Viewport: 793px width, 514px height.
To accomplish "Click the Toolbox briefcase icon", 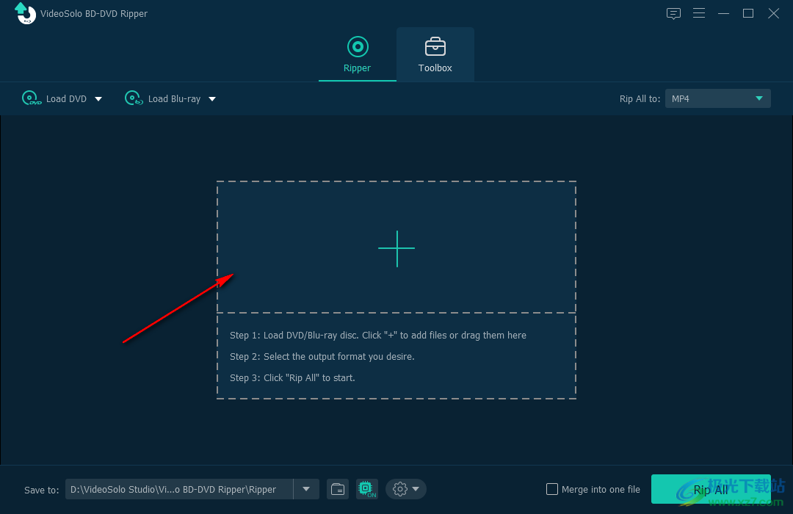I will 435,46.
